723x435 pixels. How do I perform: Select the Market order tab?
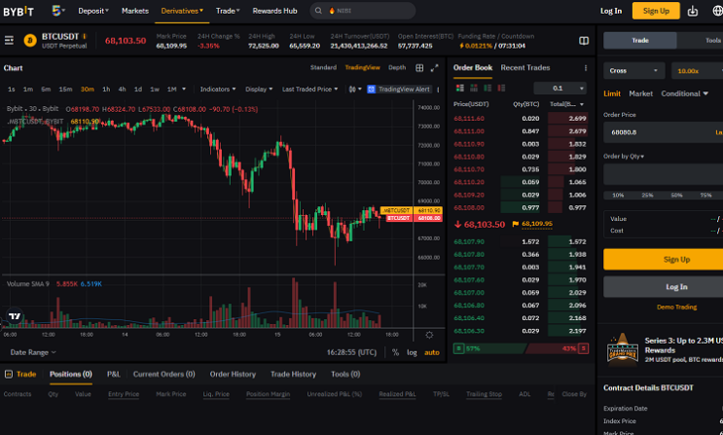(640, 93)
